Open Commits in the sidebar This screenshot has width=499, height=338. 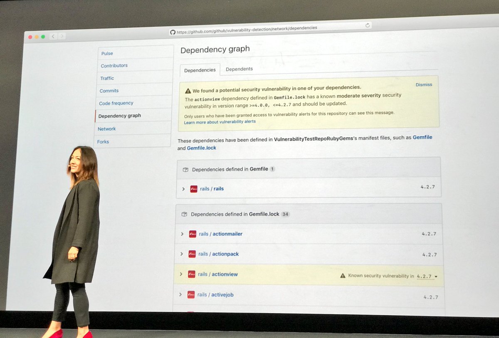pyautogui.click(x=109, y=91)
